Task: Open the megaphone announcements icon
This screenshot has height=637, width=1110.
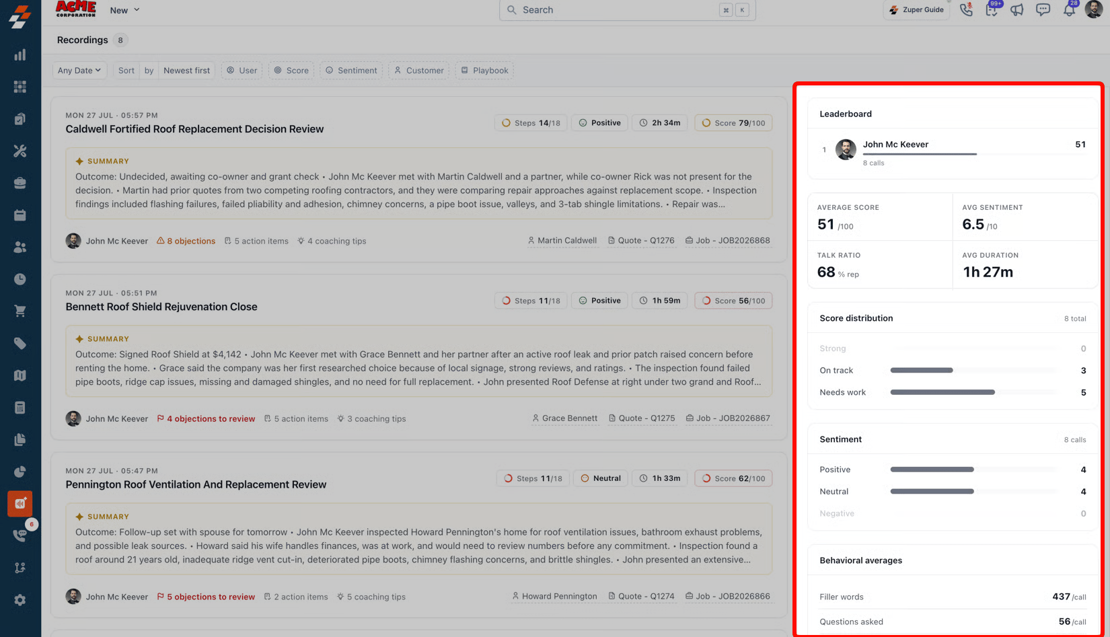Action: pyautogui.click(x=1017, y=10)
